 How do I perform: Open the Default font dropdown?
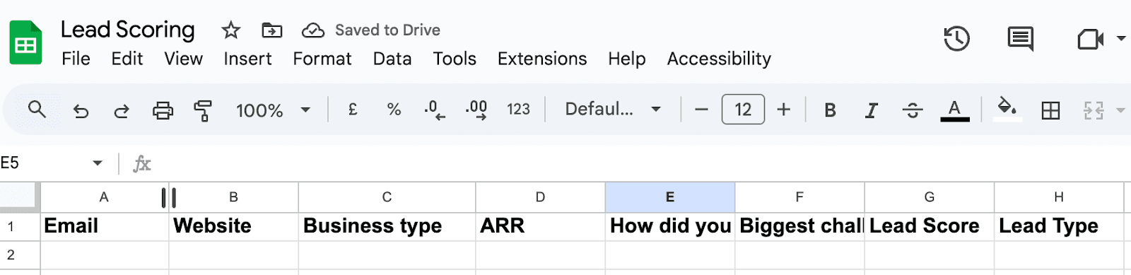613,110
